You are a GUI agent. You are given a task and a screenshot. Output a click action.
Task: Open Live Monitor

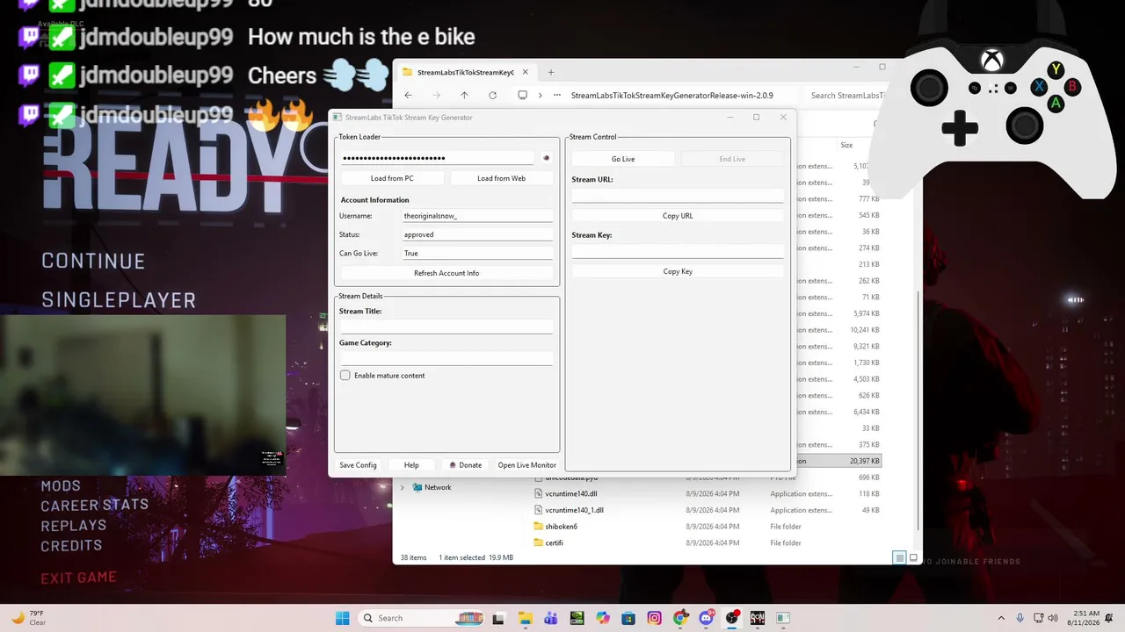tap(527, 465)
